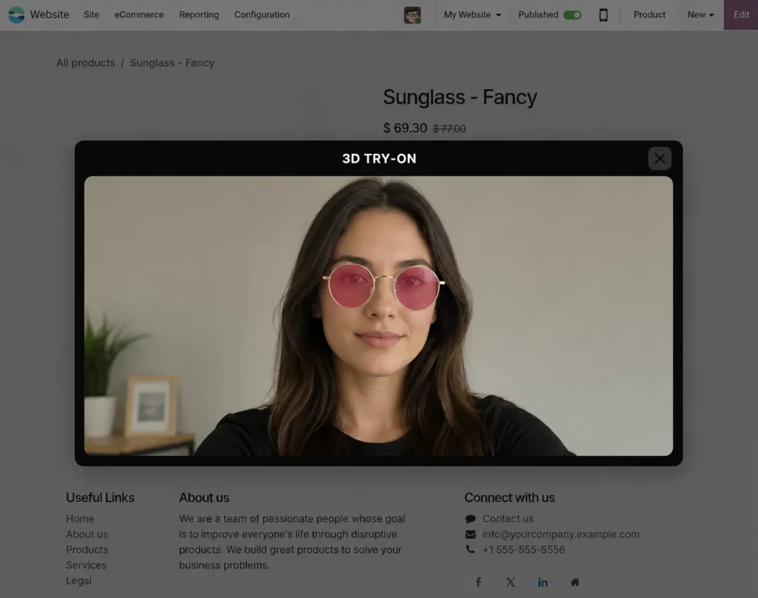758x598 pixels.
Task: Go to All products breadcrumb
Action: pos(86,63)
